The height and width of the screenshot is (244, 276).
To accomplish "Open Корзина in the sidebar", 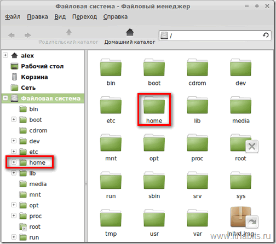I will point(29,77).
